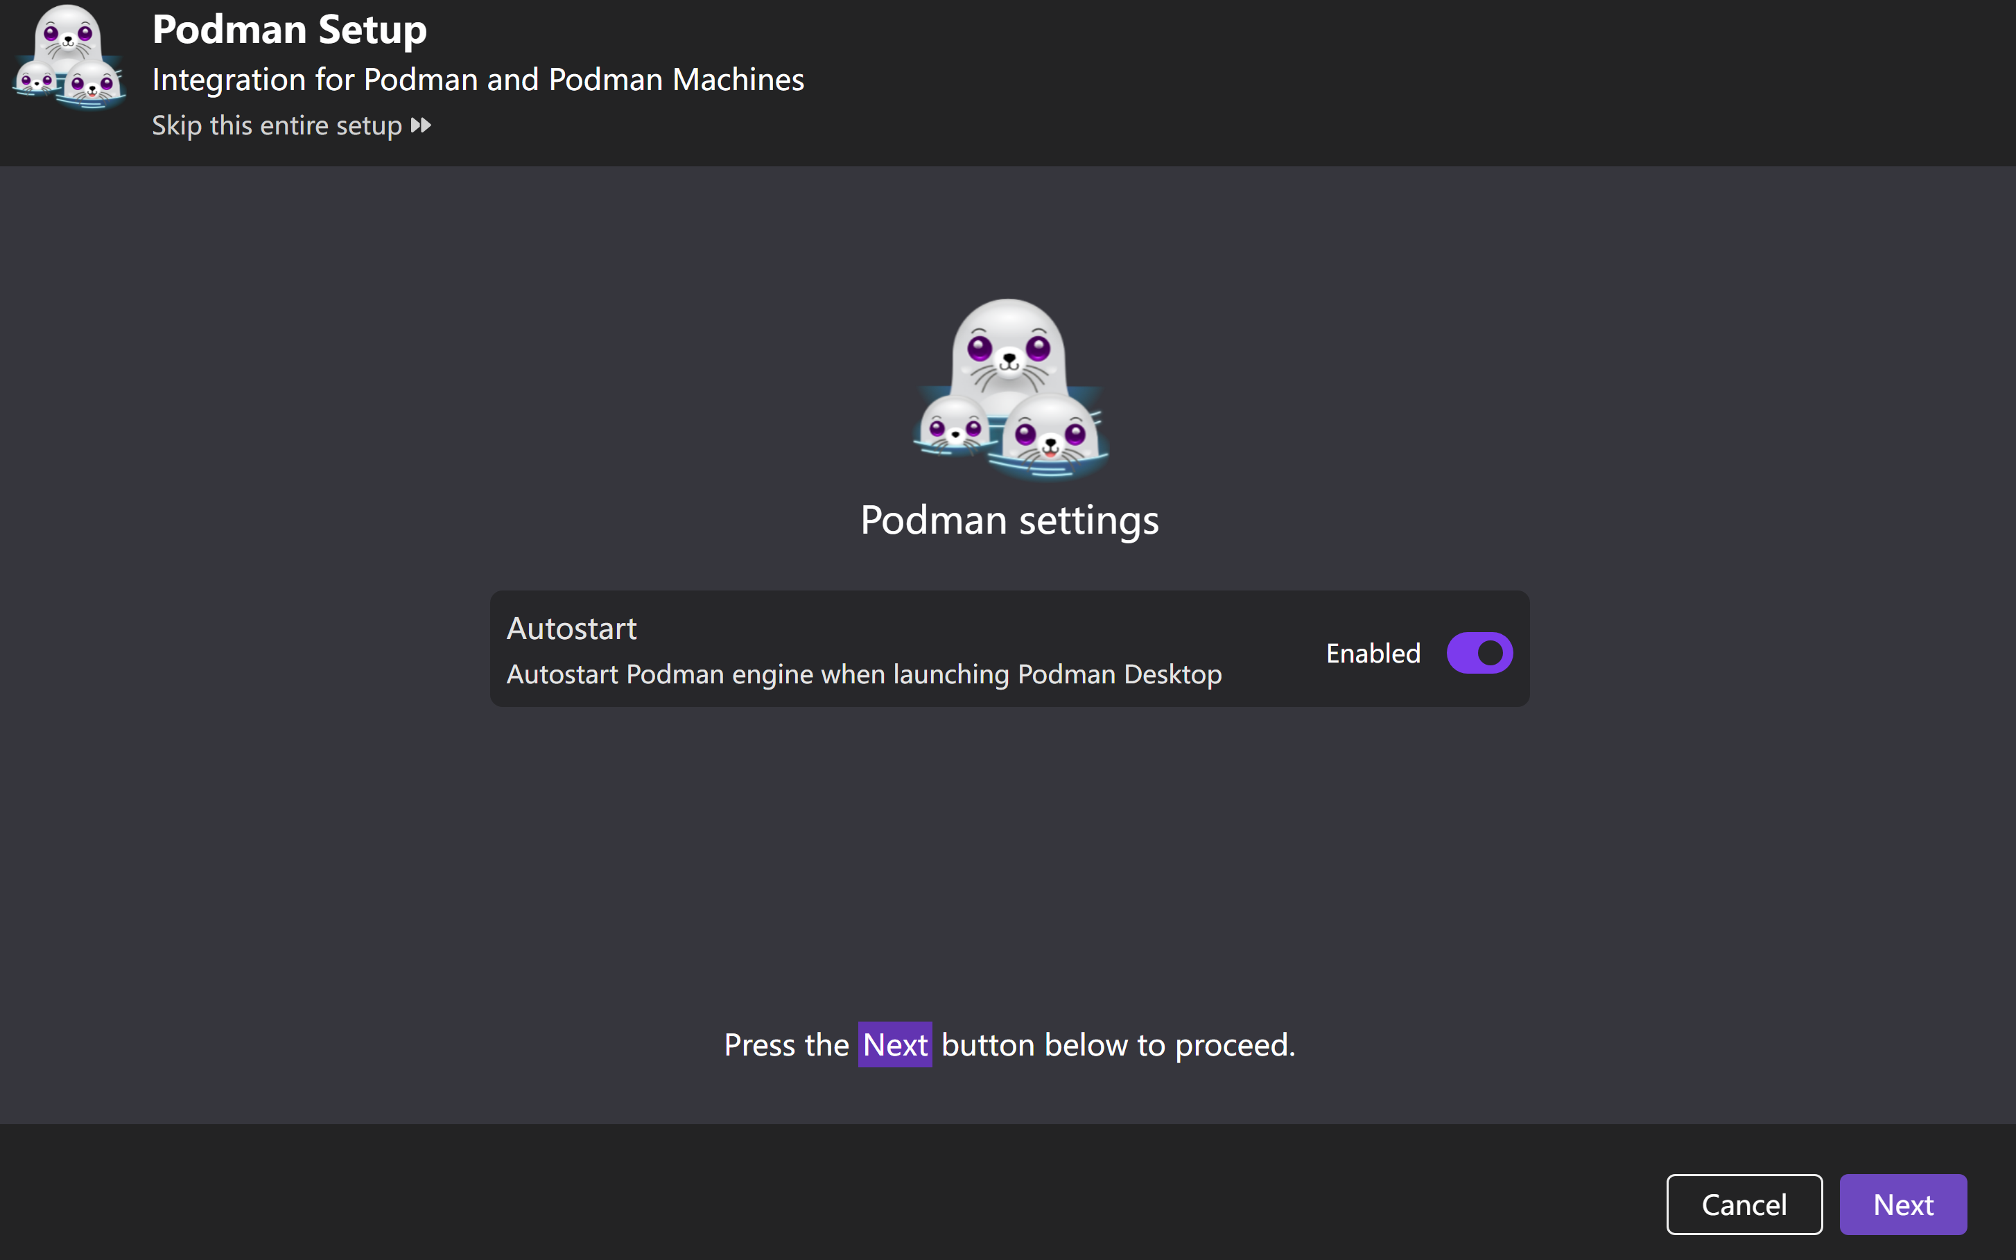Click the double-arrow skip icon
The width and height of the screenshot is (2016, 1260).
421,125
